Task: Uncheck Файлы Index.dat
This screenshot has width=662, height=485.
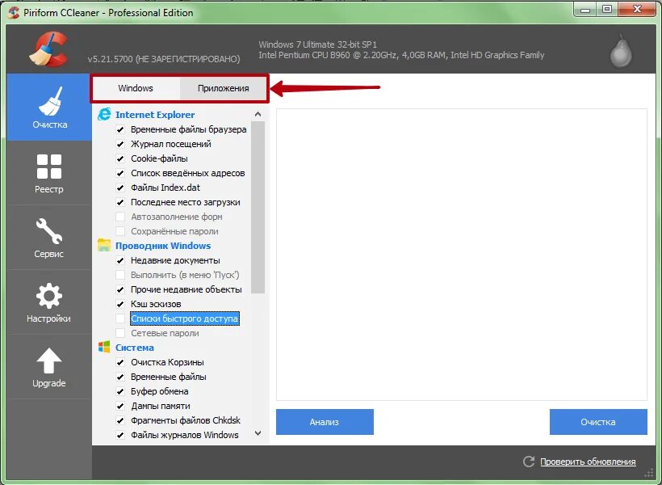Action: pos(120,188)
